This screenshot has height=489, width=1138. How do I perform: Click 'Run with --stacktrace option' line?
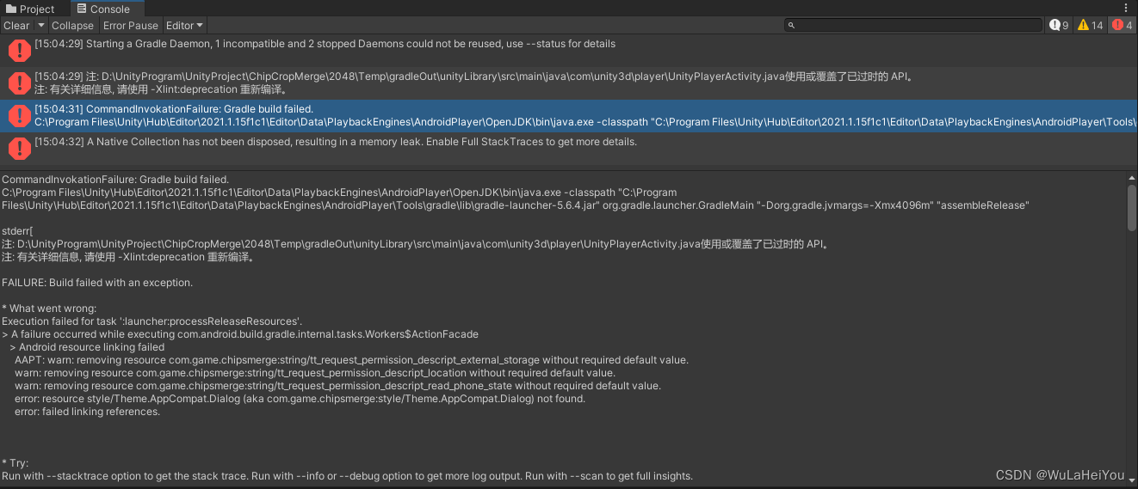[347, 476]
